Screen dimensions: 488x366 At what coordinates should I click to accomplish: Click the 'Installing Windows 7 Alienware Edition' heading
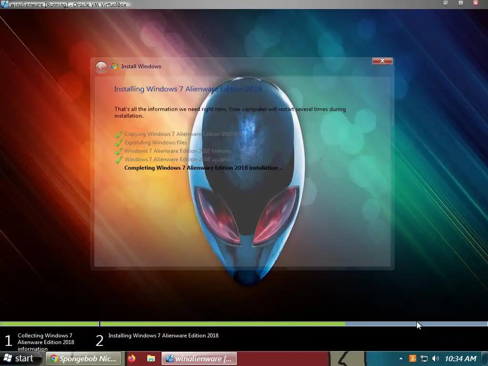[188, 89]
